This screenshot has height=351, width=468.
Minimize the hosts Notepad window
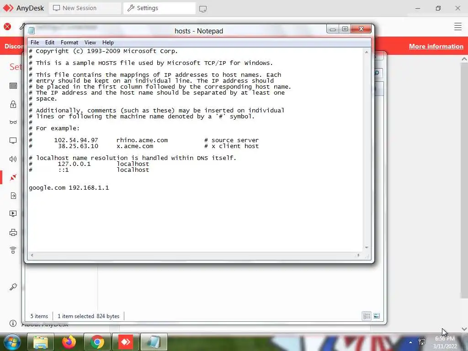[x=333, y=29]
